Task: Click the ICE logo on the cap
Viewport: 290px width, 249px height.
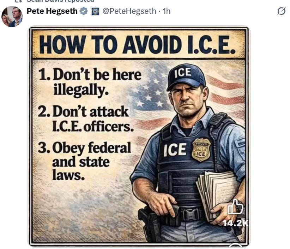Action: (183, 73)
